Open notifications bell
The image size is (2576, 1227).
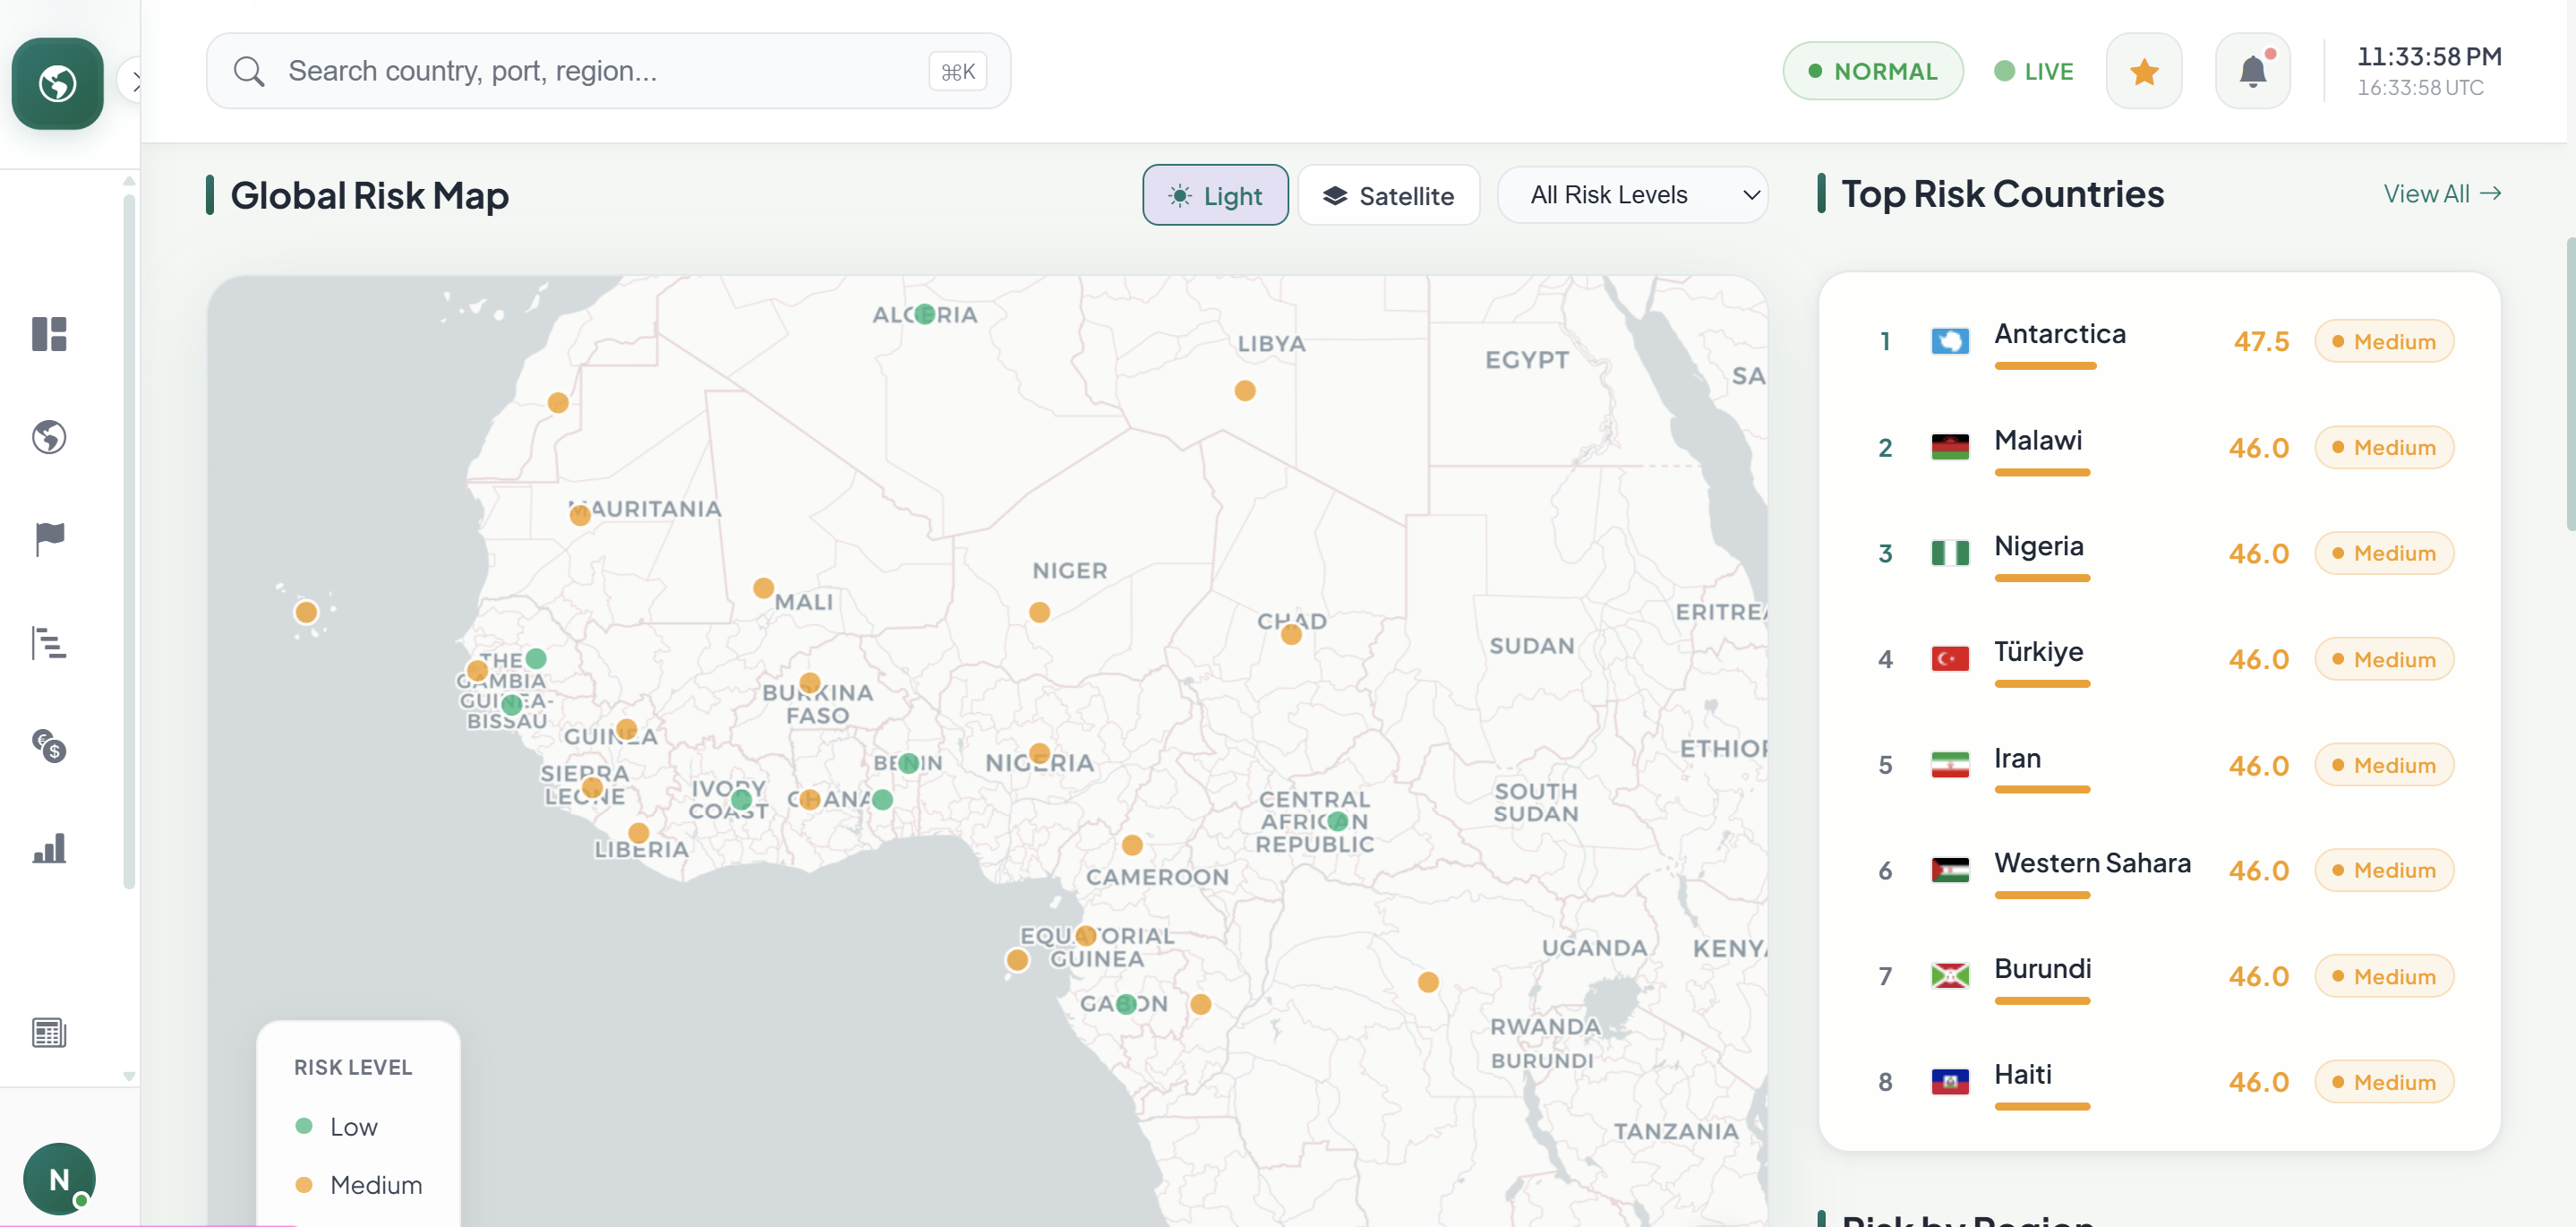click(2252, 71)
